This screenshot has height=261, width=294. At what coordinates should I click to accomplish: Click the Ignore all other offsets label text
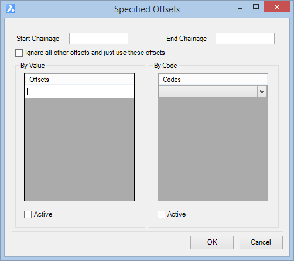pos(95,53)
